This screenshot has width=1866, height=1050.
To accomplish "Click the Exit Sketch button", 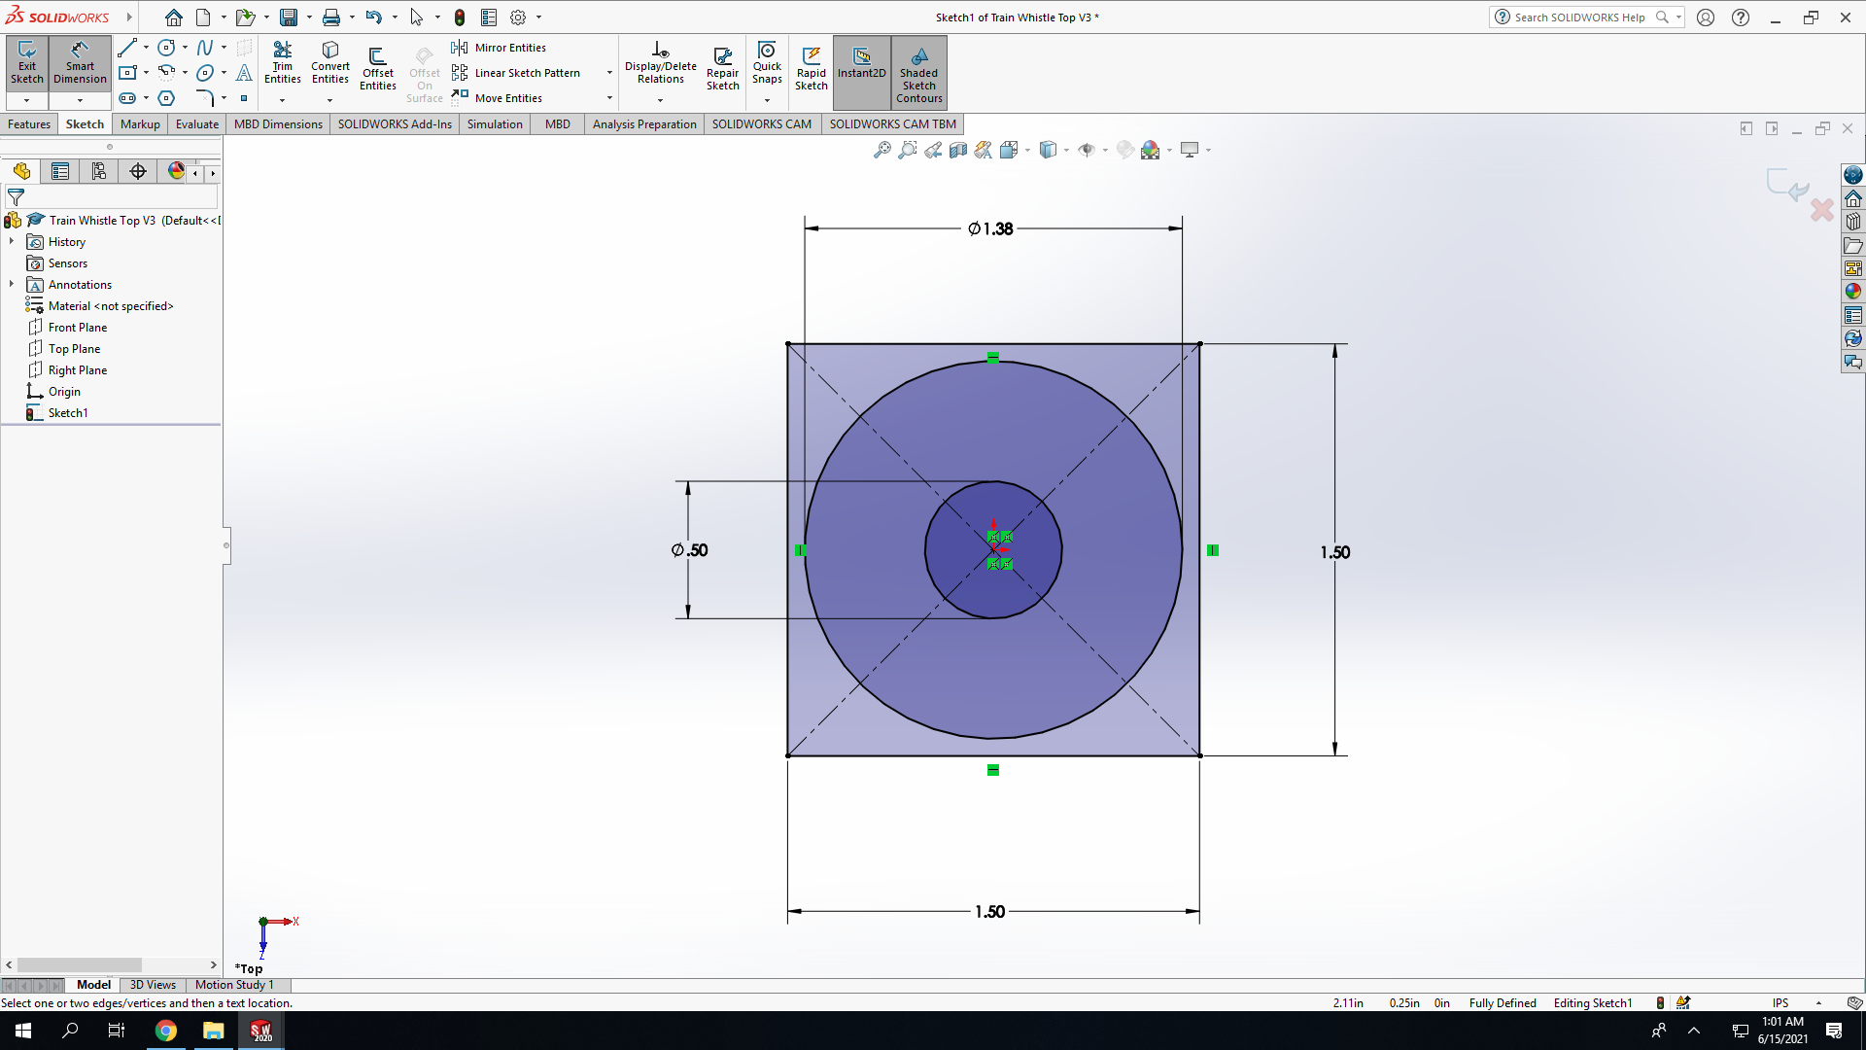I will 27,63.
